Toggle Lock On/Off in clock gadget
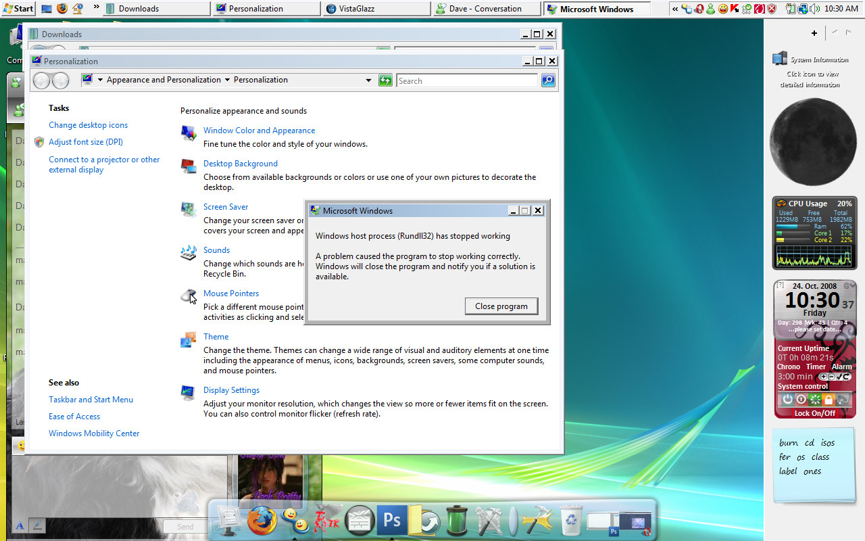865x541 pixels. [815, 413]
